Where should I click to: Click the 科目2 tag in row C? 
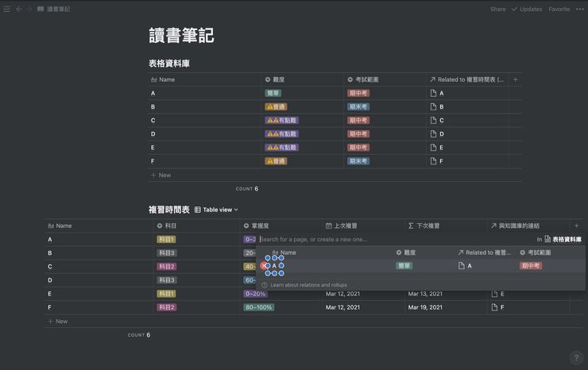click(x=167, y=267)
